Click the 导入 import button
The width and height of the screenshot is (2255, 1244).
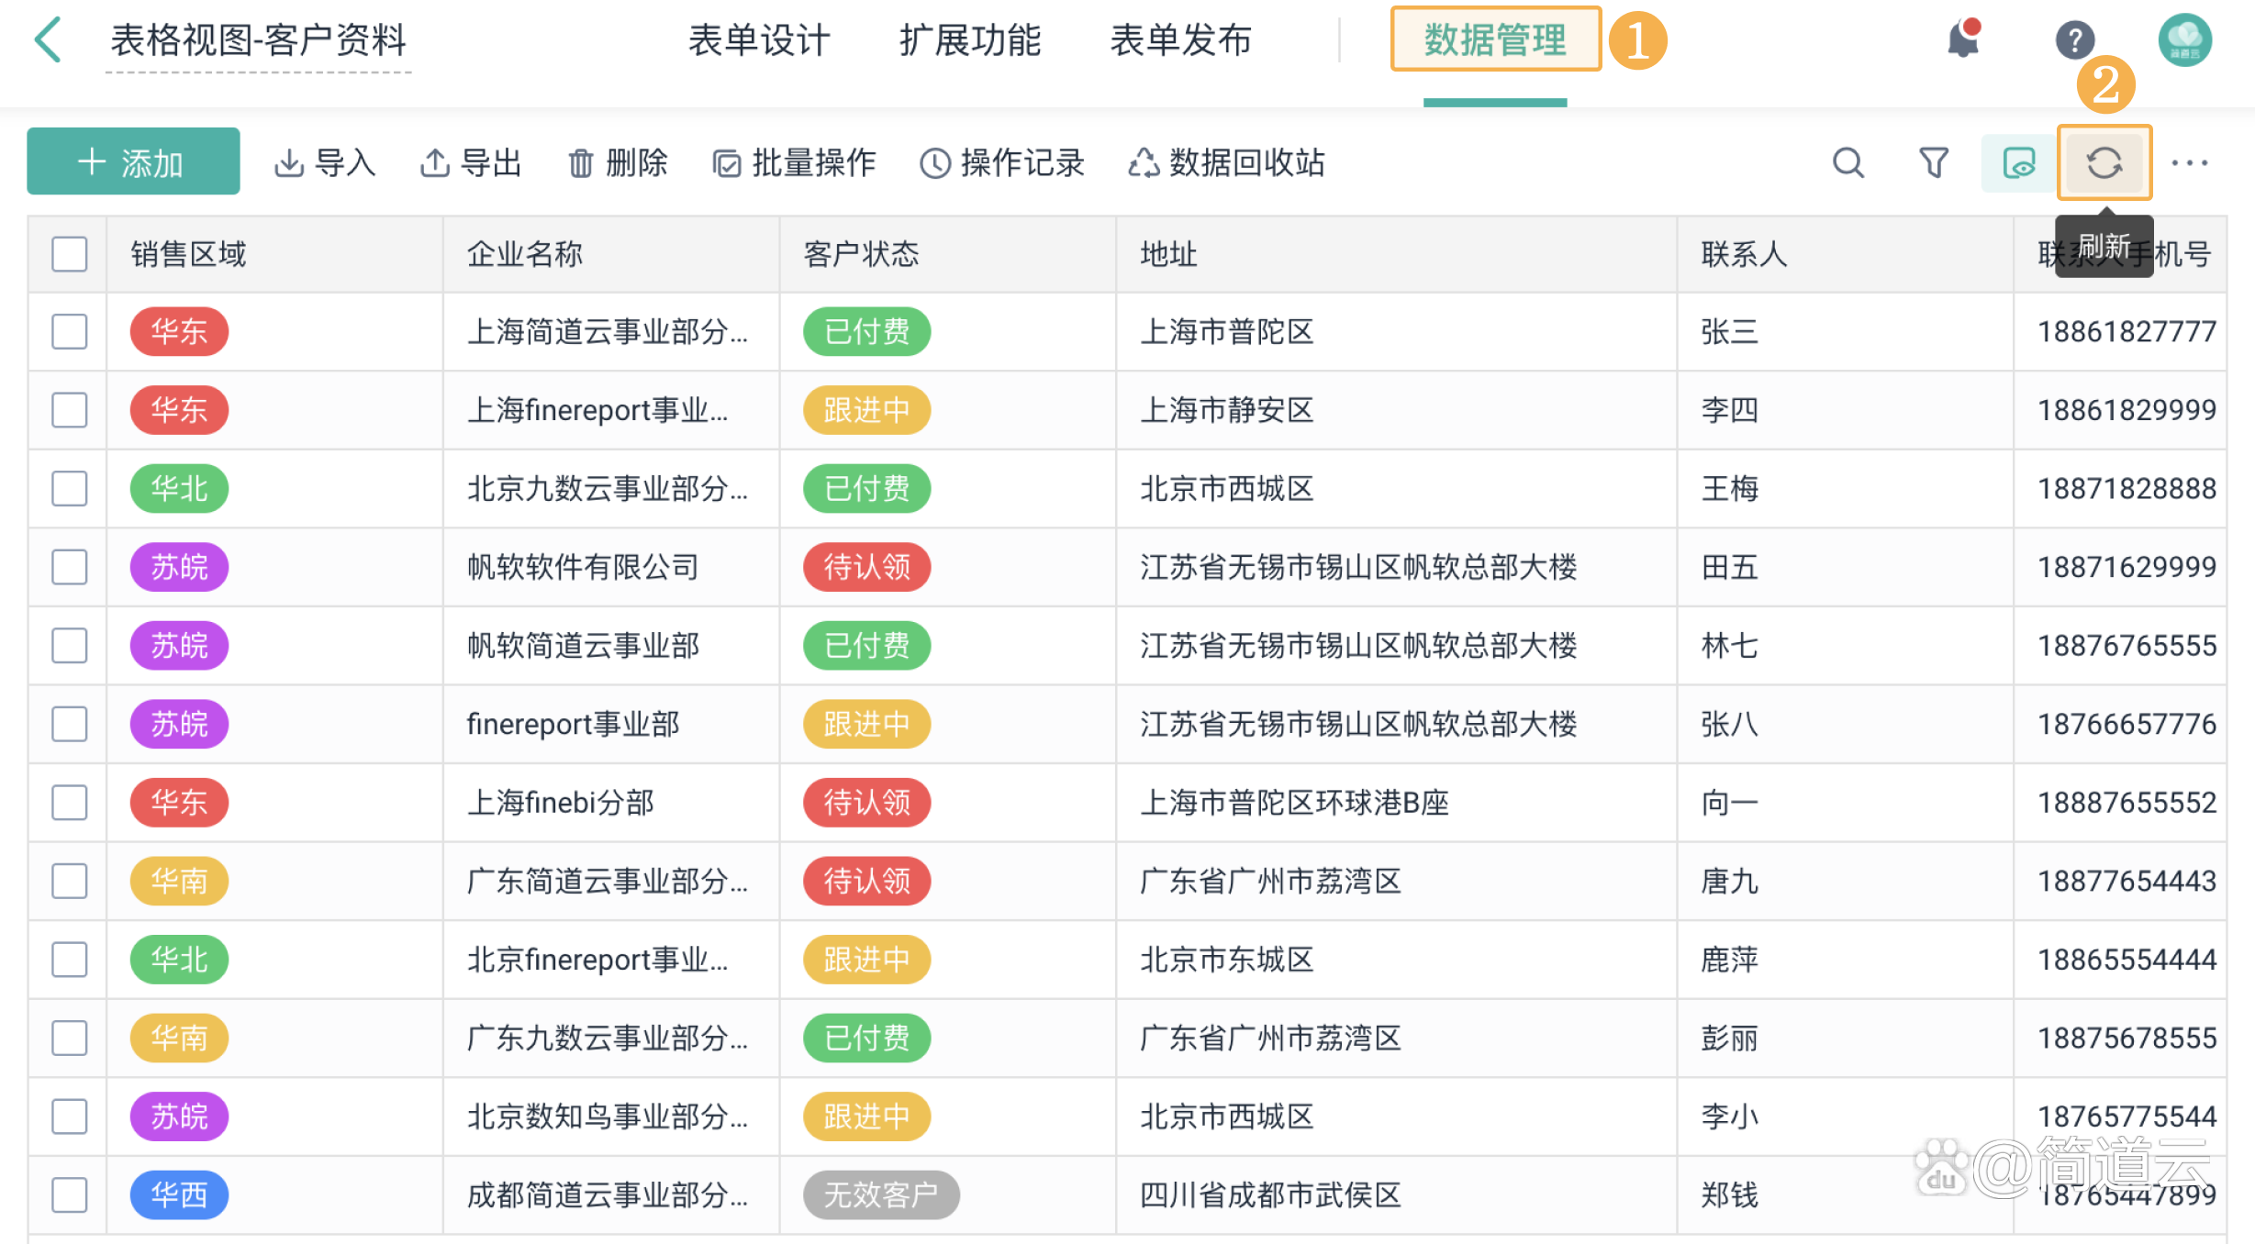tap(325, 163)
